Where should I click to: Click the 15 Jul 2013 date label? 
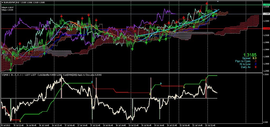click(x=6, y=125)
